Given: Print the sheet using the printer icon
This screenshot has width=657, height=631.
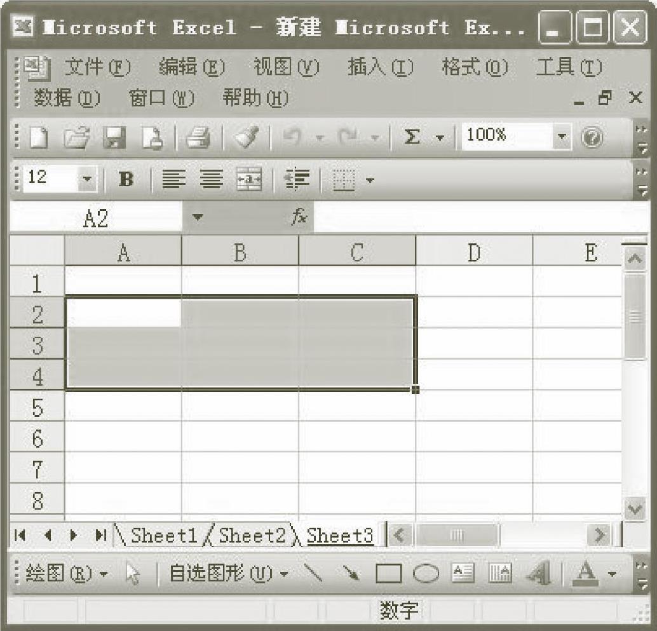Looking at the screenshot, I should click(x=198, y=137).
